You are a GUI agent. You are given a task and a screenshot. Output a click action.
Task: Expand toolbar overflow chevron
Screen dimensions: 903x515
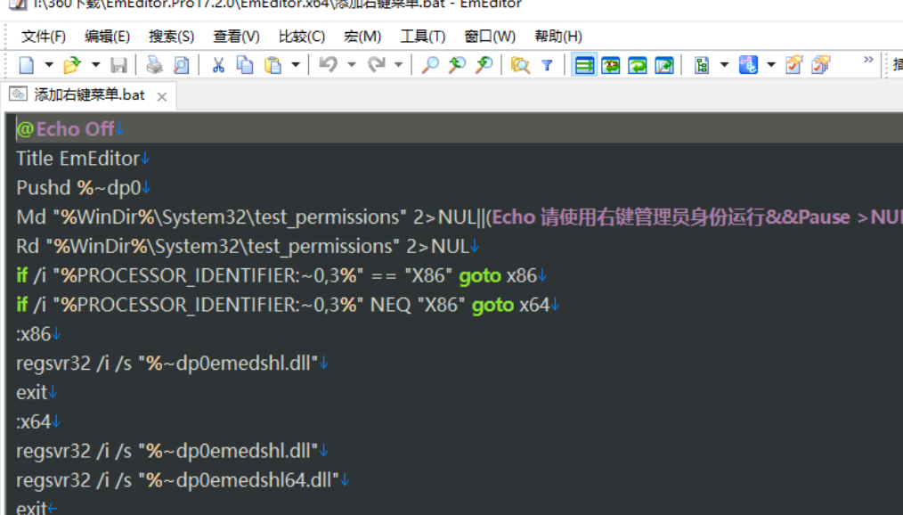868,60
